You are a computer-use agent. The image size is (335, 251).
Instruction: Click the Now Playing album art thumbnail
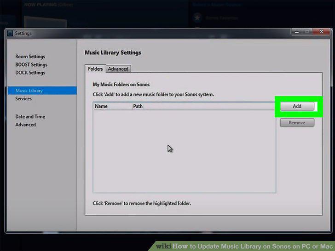point(45,23)
